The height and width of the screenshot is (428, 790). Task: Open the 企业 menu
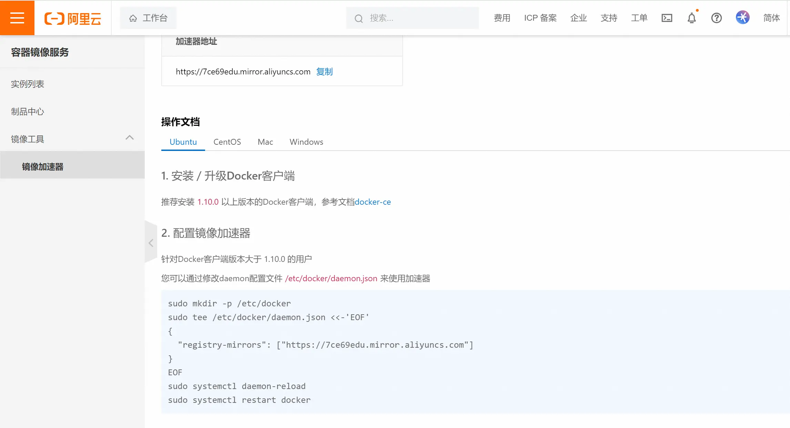578,18
